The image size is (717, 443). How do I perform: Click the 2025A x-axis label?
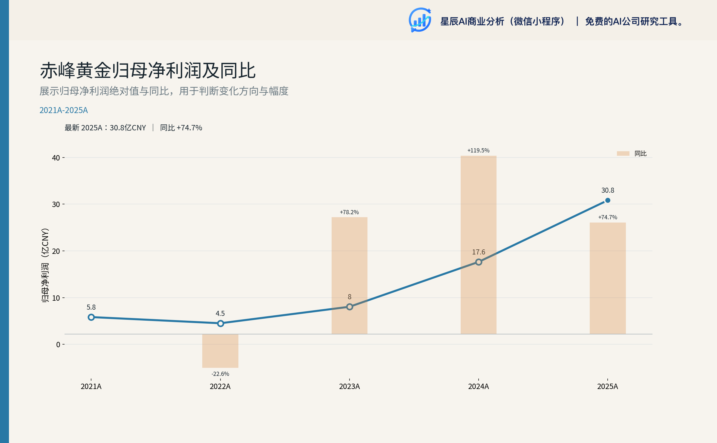point(607,387)
